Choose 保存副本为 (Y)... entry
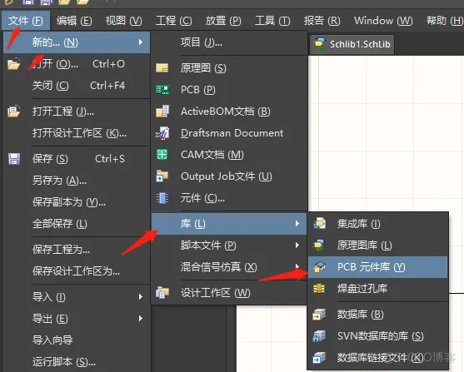The width and height of the screenshot is (464, 372). pos(77,202)
